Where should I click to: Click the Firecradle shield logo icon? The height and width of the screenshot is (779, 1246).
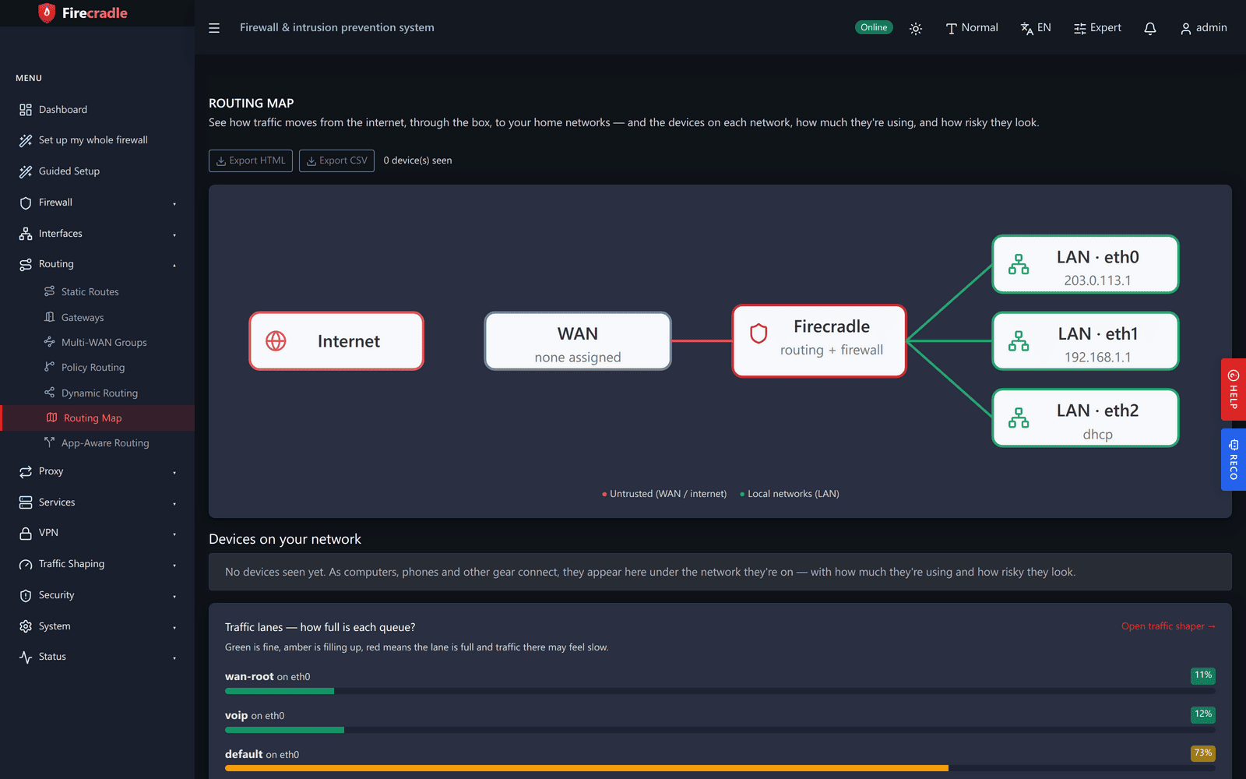coord(47,13)
